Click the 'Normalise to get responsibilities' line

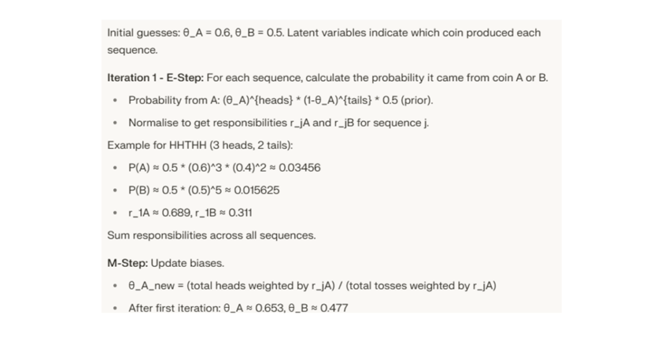point(279,122)
